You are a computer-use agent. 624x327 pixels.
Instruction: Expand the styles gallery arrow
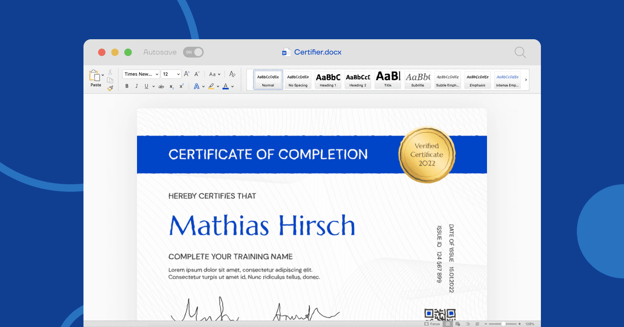pyautogui.click(x=526, y=80)
